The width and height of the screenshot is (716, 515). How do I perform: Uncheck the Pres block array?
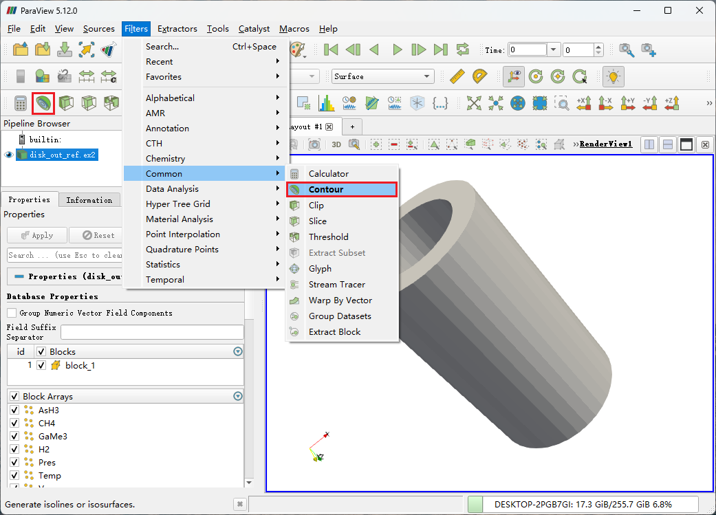[14, 463]
